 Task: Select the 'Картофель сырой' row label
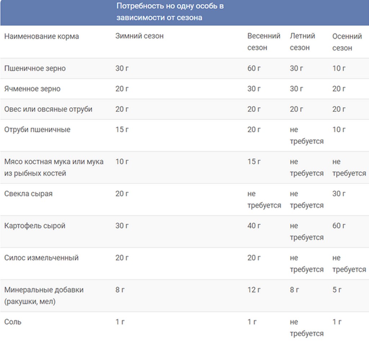pyautogui.click(x=35, y=226)
